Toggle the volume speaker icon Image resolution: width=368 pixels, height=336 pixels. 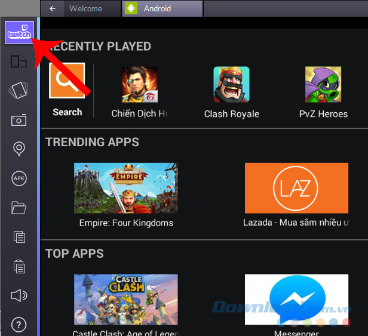(19, 295)
